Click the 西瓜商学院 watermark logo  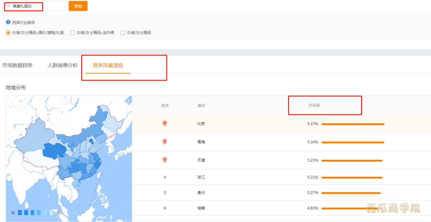point(393,208)
